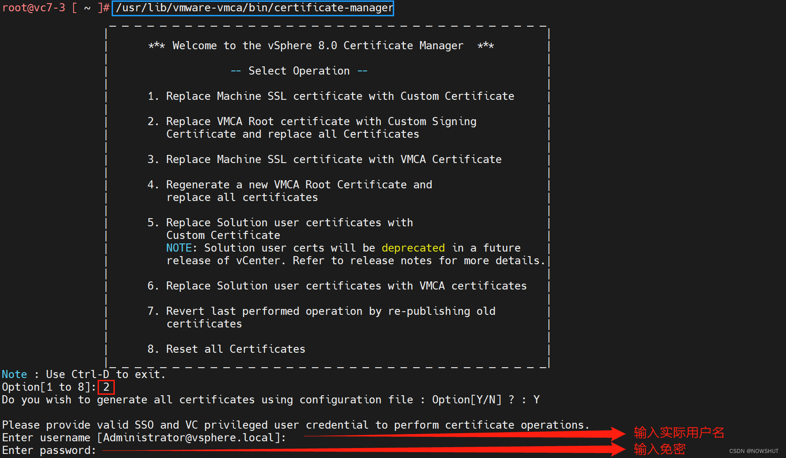Click option 3 Replace Machine SSL with VMCA Certificate
This screenshot has height=458, width=786.
pos(325,159)
